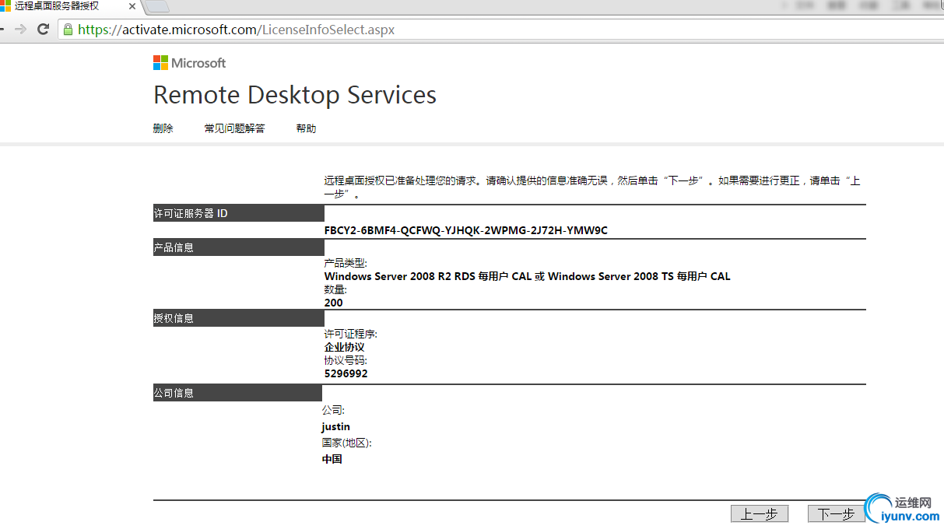The height and width of the screenshot is (529, 944).
Task: Focus the address bar showing activate.microsoft.com
Action: click(x=498, y=30)
